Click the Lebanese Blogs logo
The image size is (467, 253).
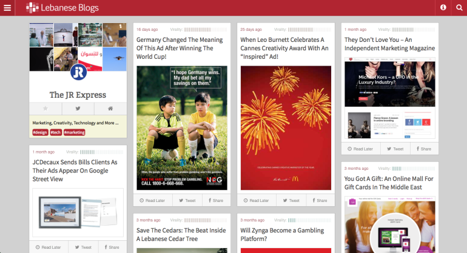(x=62, y=8)
